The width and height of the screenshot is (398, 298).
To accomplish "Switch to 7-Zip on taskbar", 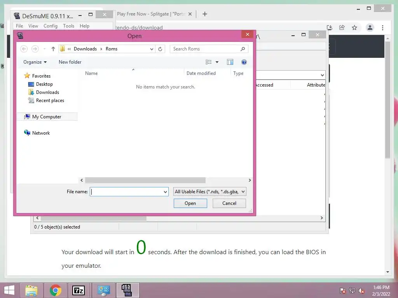I will click(79, 290).
